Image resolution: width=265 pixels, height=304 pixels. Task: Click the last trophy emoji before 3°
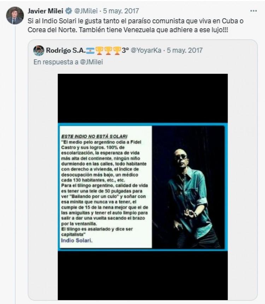click(117, 50)
